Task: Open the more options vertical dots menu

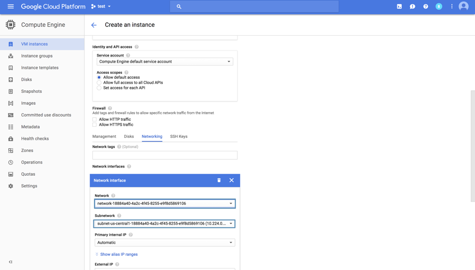Action: tap(452, 7)
